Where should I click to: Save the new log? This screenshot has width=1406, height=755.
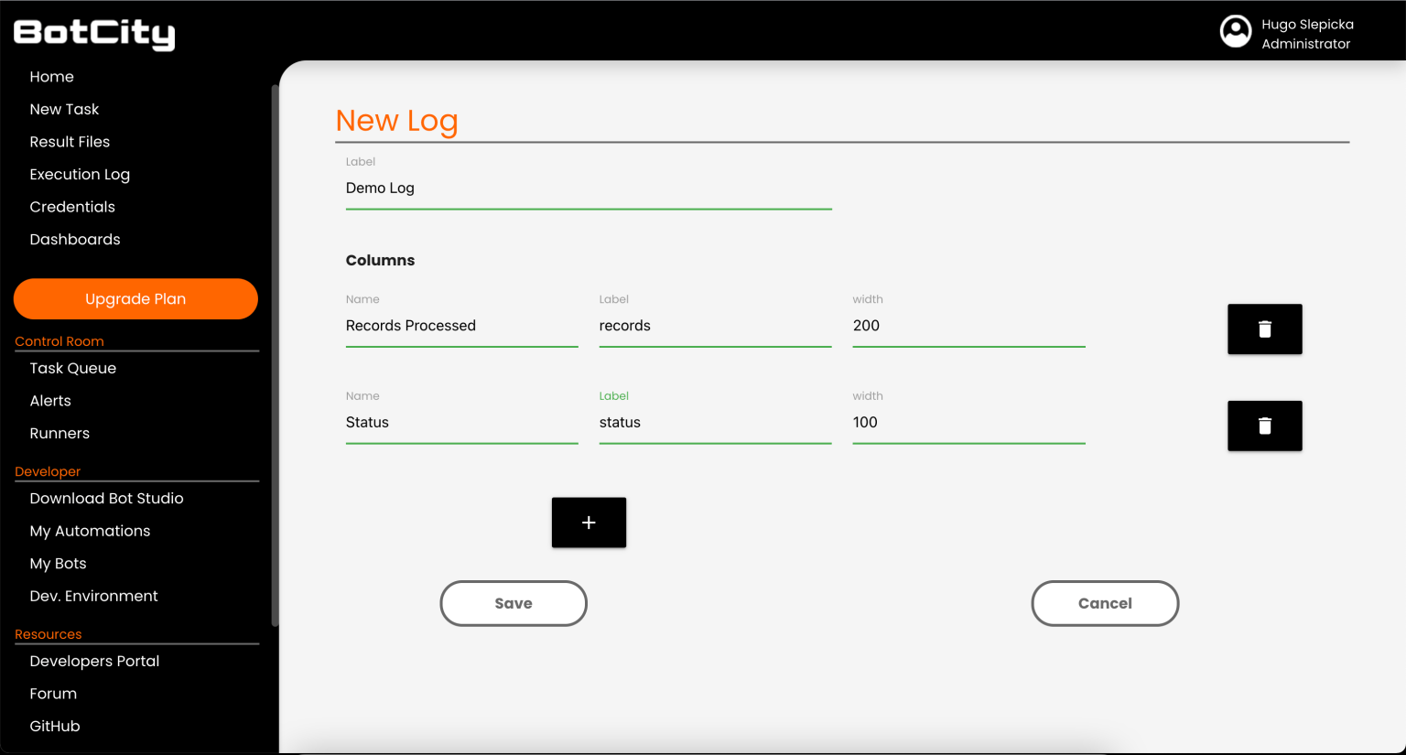(514, 603)
